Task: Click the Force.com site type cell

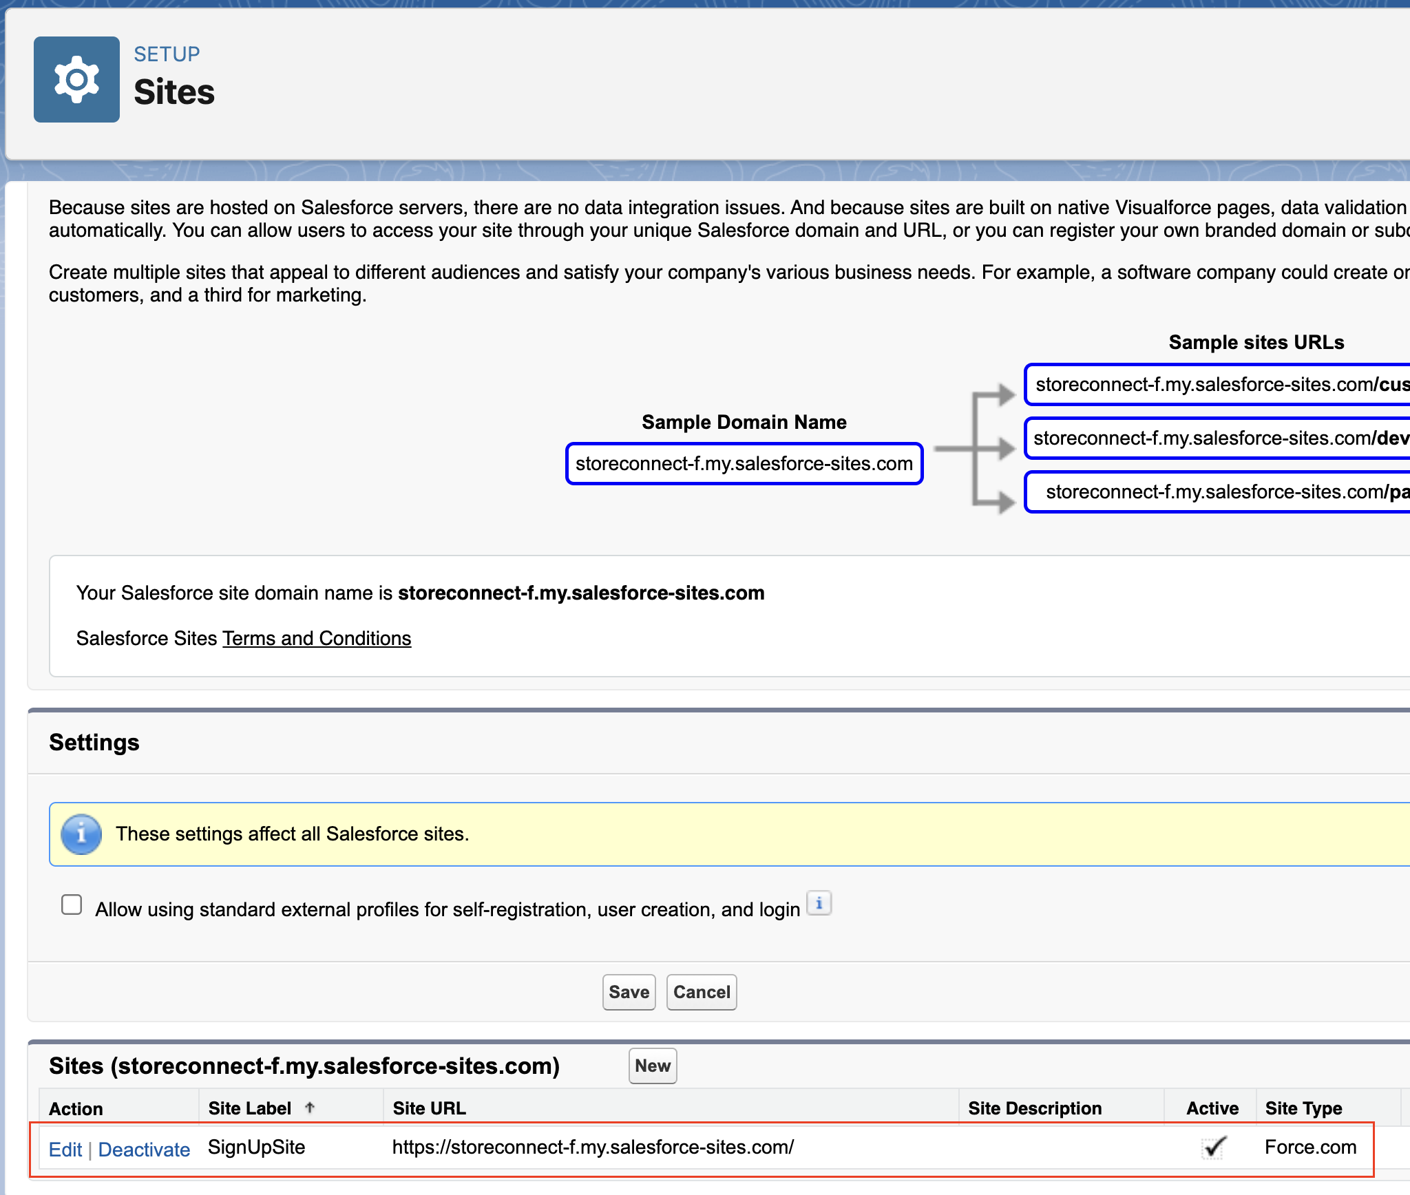Action: click(x=1310, y=1147)
